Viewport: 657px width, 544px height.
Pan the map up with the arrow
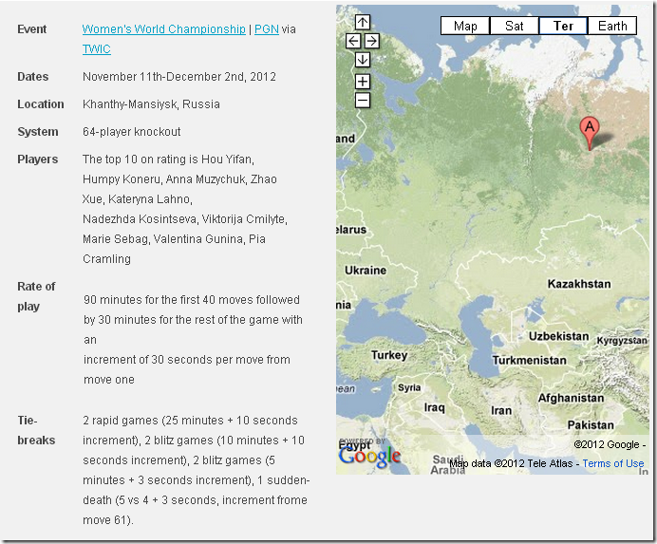coord(363,22)
